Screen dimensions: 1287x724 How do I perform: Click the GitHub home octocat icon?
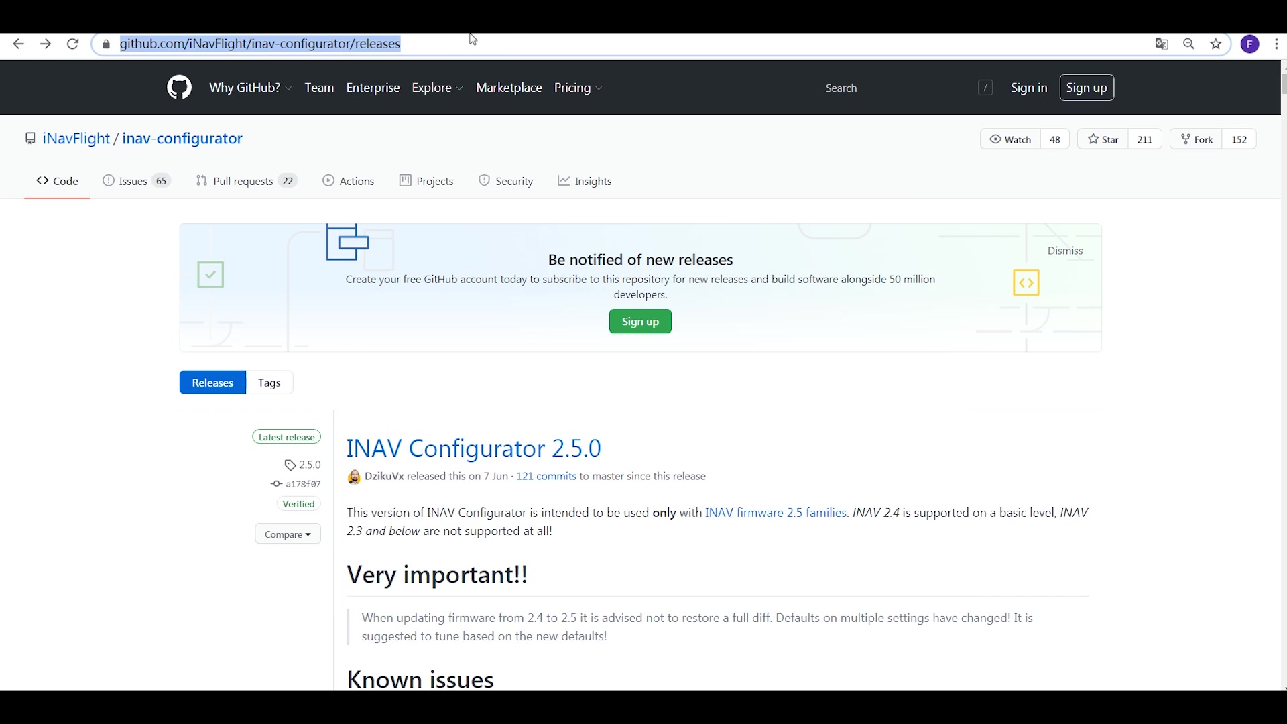tap(180, 88)
